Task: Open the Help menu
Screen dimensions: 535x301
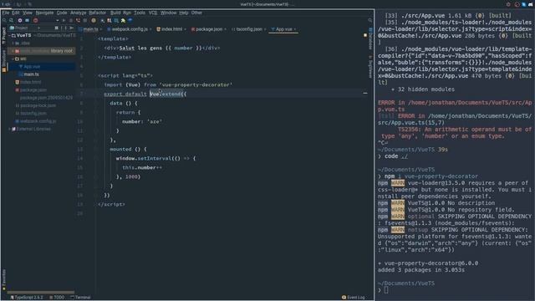Action: pyautogui.click(x=184, y=13)
